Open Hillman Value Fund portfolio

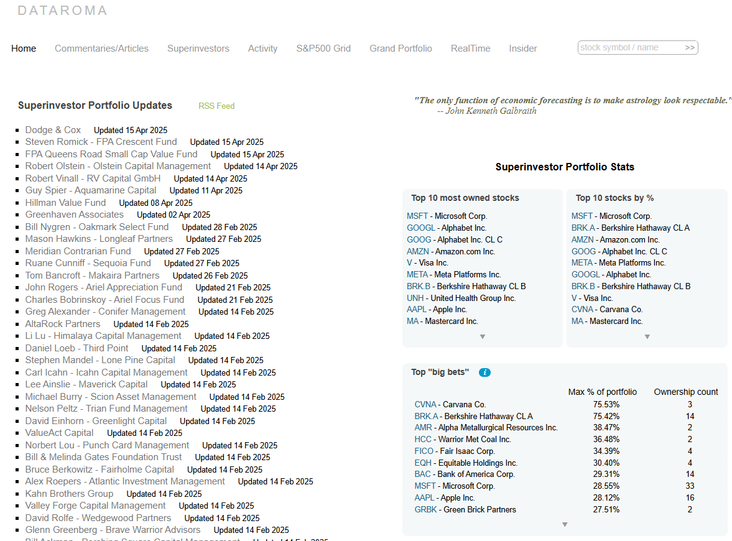[65, 203]
